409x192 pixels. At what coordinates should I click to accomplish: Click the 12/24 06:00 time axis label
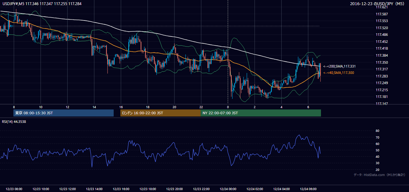(x=308, y=189)
